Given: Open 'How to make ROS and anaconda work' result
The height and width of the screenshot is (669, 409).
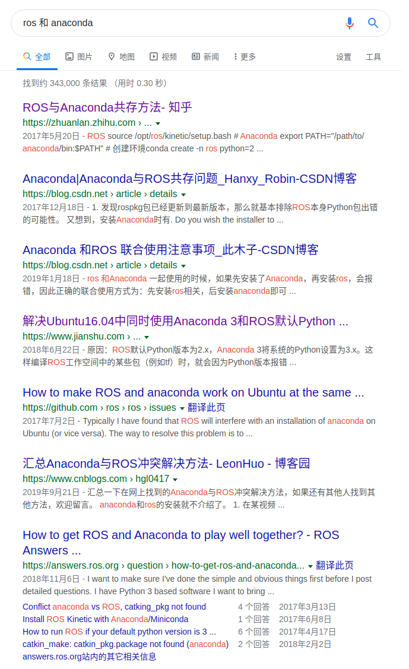Looking at the screenshot, I should click(193, 392).
